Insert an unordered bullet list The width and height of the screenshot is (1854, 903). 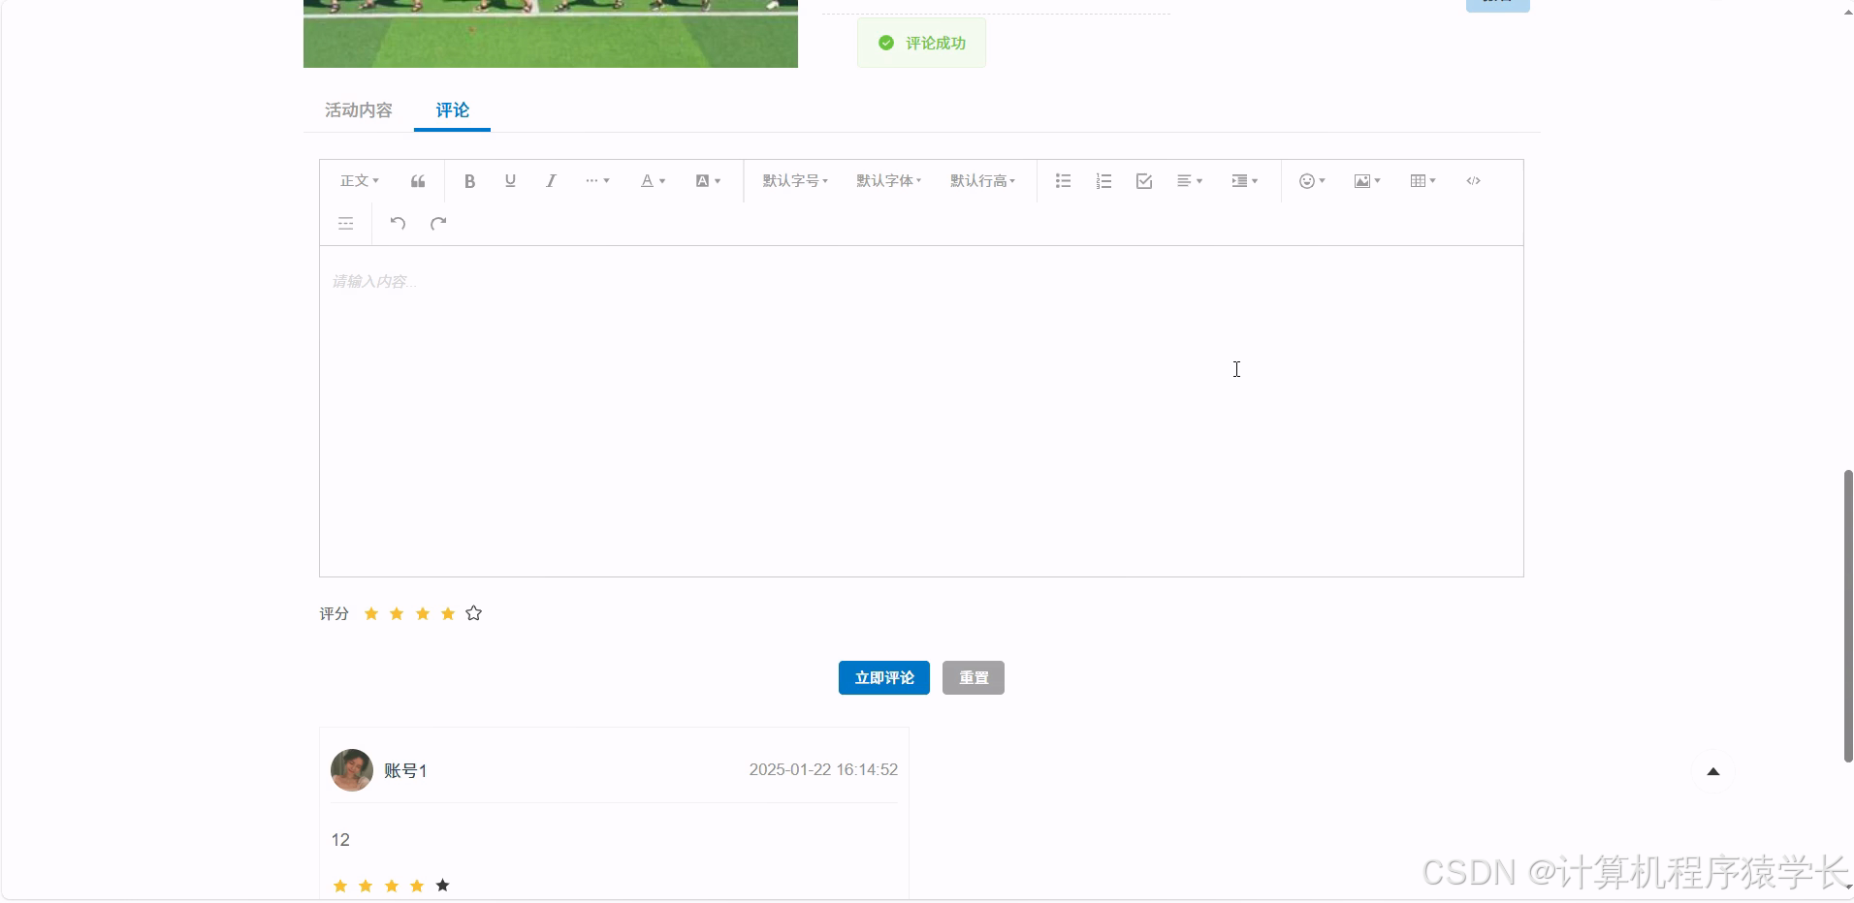(1063, 181)
